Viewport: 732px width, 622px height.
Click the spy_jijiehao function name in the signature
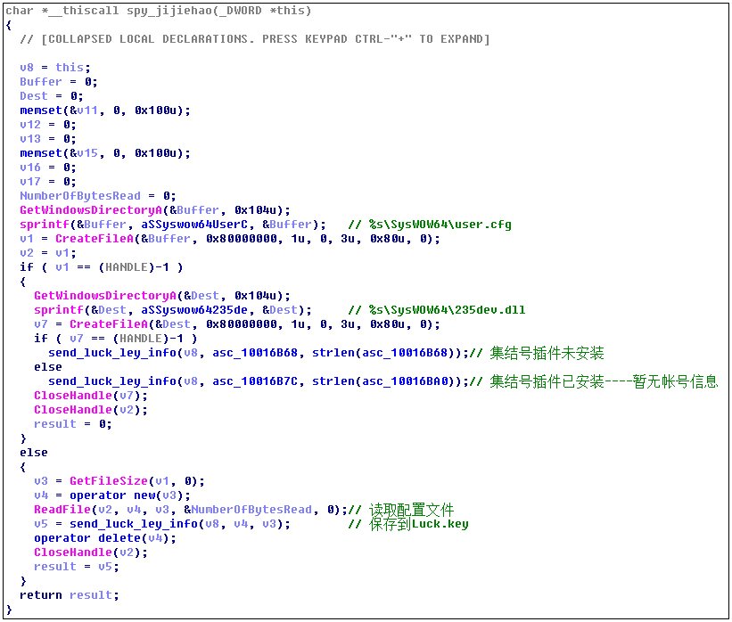pyautogui.click(x=169, y=11)
